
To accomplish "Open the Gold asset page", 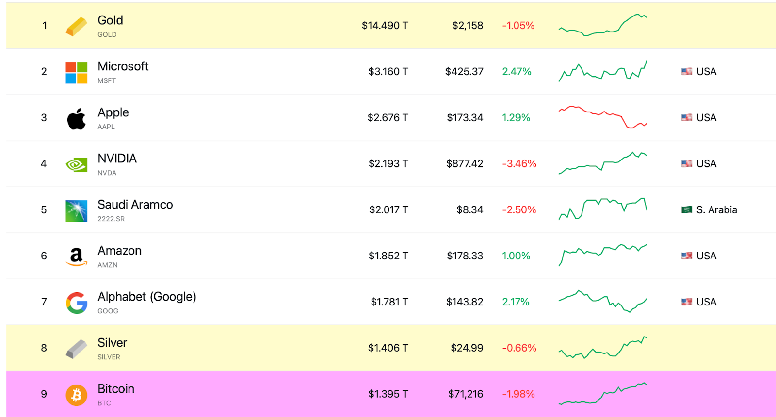I will click(x=110, y=20).
